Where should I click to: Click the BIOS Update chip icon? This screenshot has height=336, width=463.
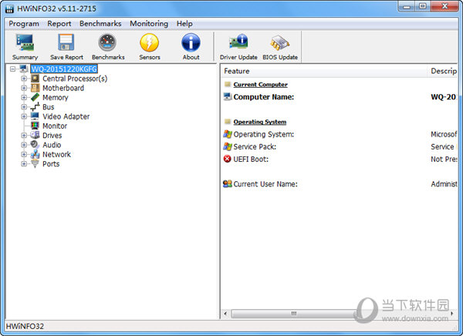pyautogui.click(x=279, y=43)
